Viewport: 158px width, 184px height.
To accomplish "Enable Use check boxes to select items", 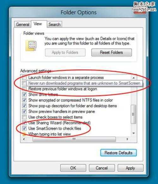I will 24,117.
